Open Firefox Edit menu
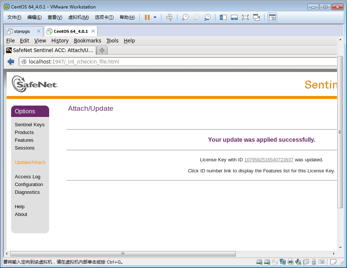This screenshot has width=347, height=268. [x=24, y=41]
